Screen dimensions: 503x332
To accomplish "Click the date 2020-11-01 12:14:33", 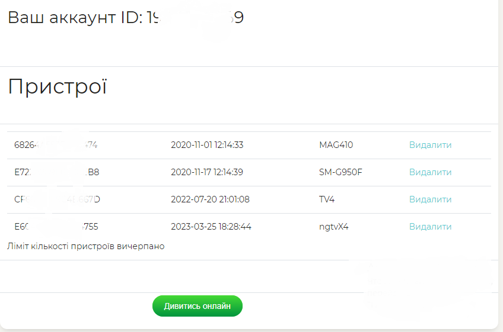I will tap(207, 145).
